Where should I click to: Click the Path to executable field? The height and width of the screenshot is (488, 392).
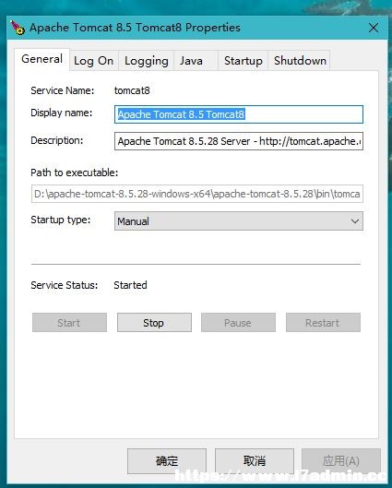click(x=197, y=194)
